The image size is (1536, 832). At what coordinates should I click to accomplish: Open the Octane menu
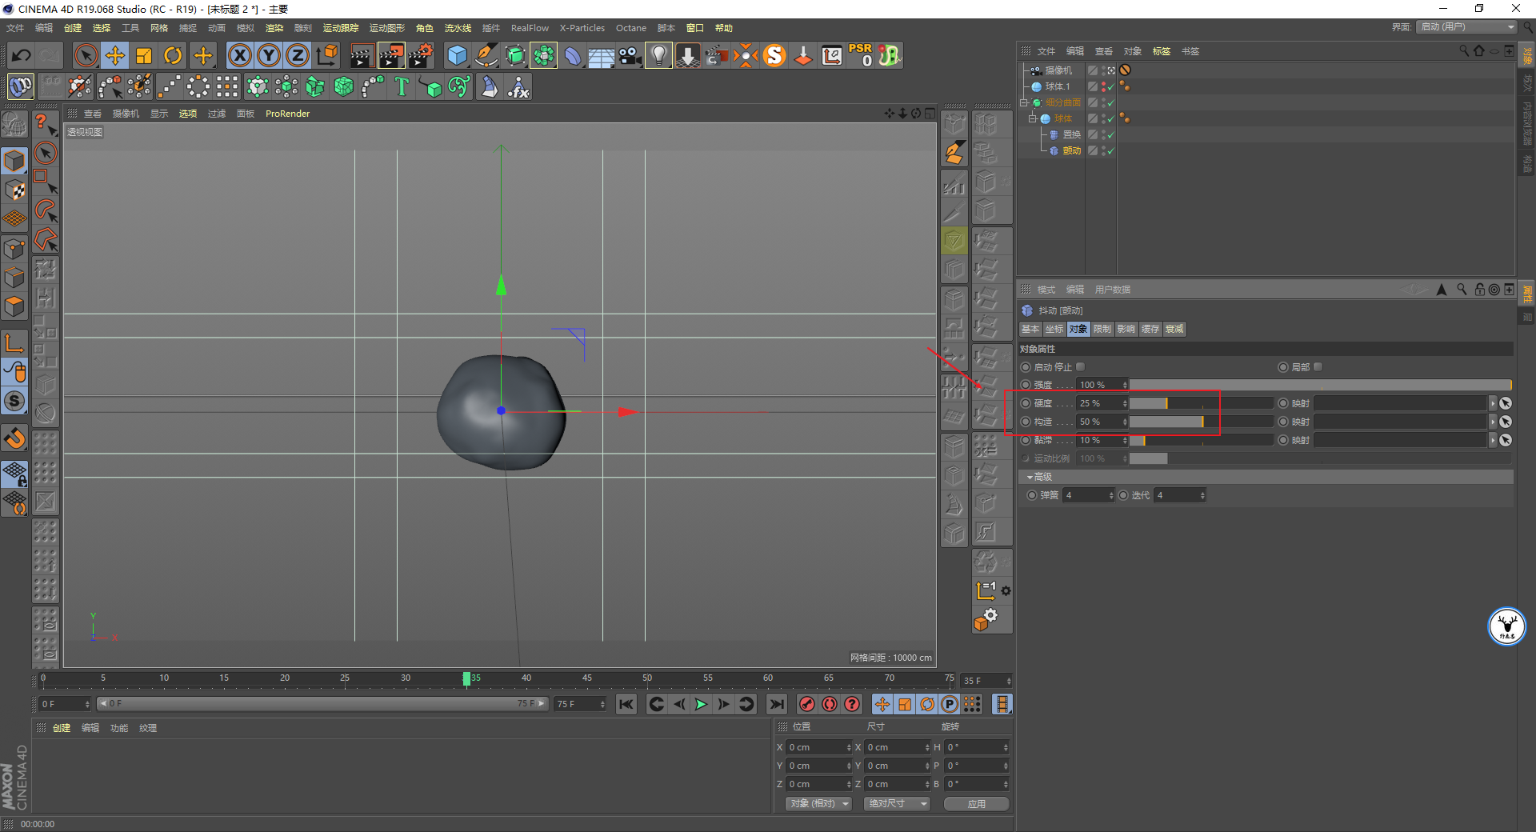tap(630, 28)
